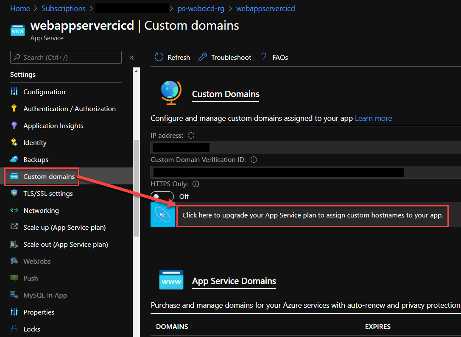Navigate to Home via the breadcrumb

(x=20, y=8)
